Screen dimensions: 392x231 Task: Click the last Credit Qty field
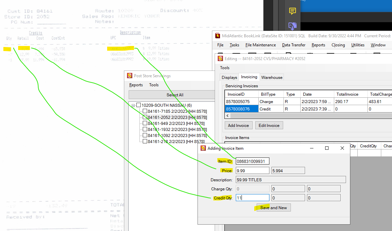pyautogui.click(x=323, y=198)
